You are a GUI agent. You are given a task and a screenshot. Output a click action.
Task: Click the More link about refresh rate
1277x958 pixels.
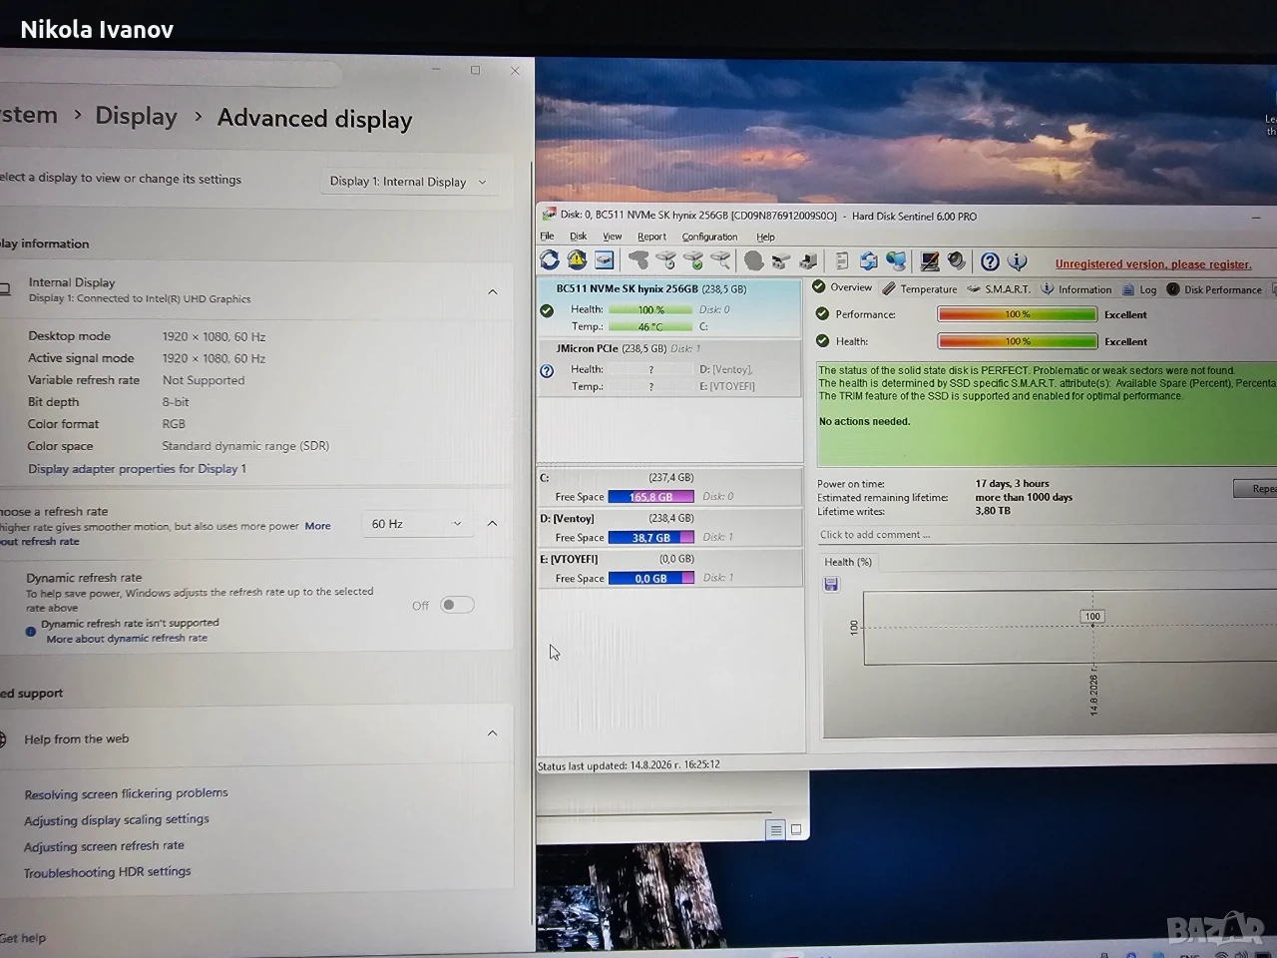click(x=317, y=526)
